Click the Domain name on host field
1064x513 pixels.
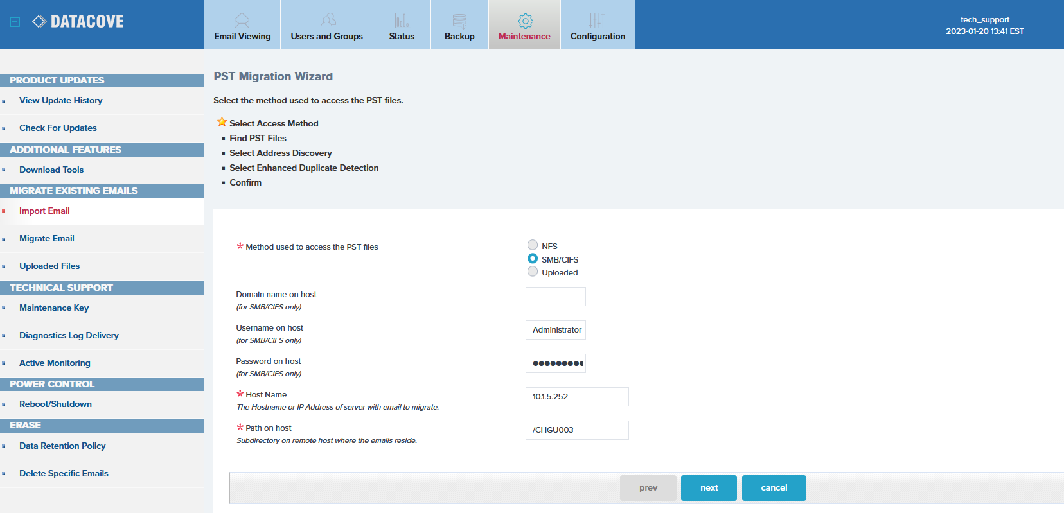pos(555,297)
